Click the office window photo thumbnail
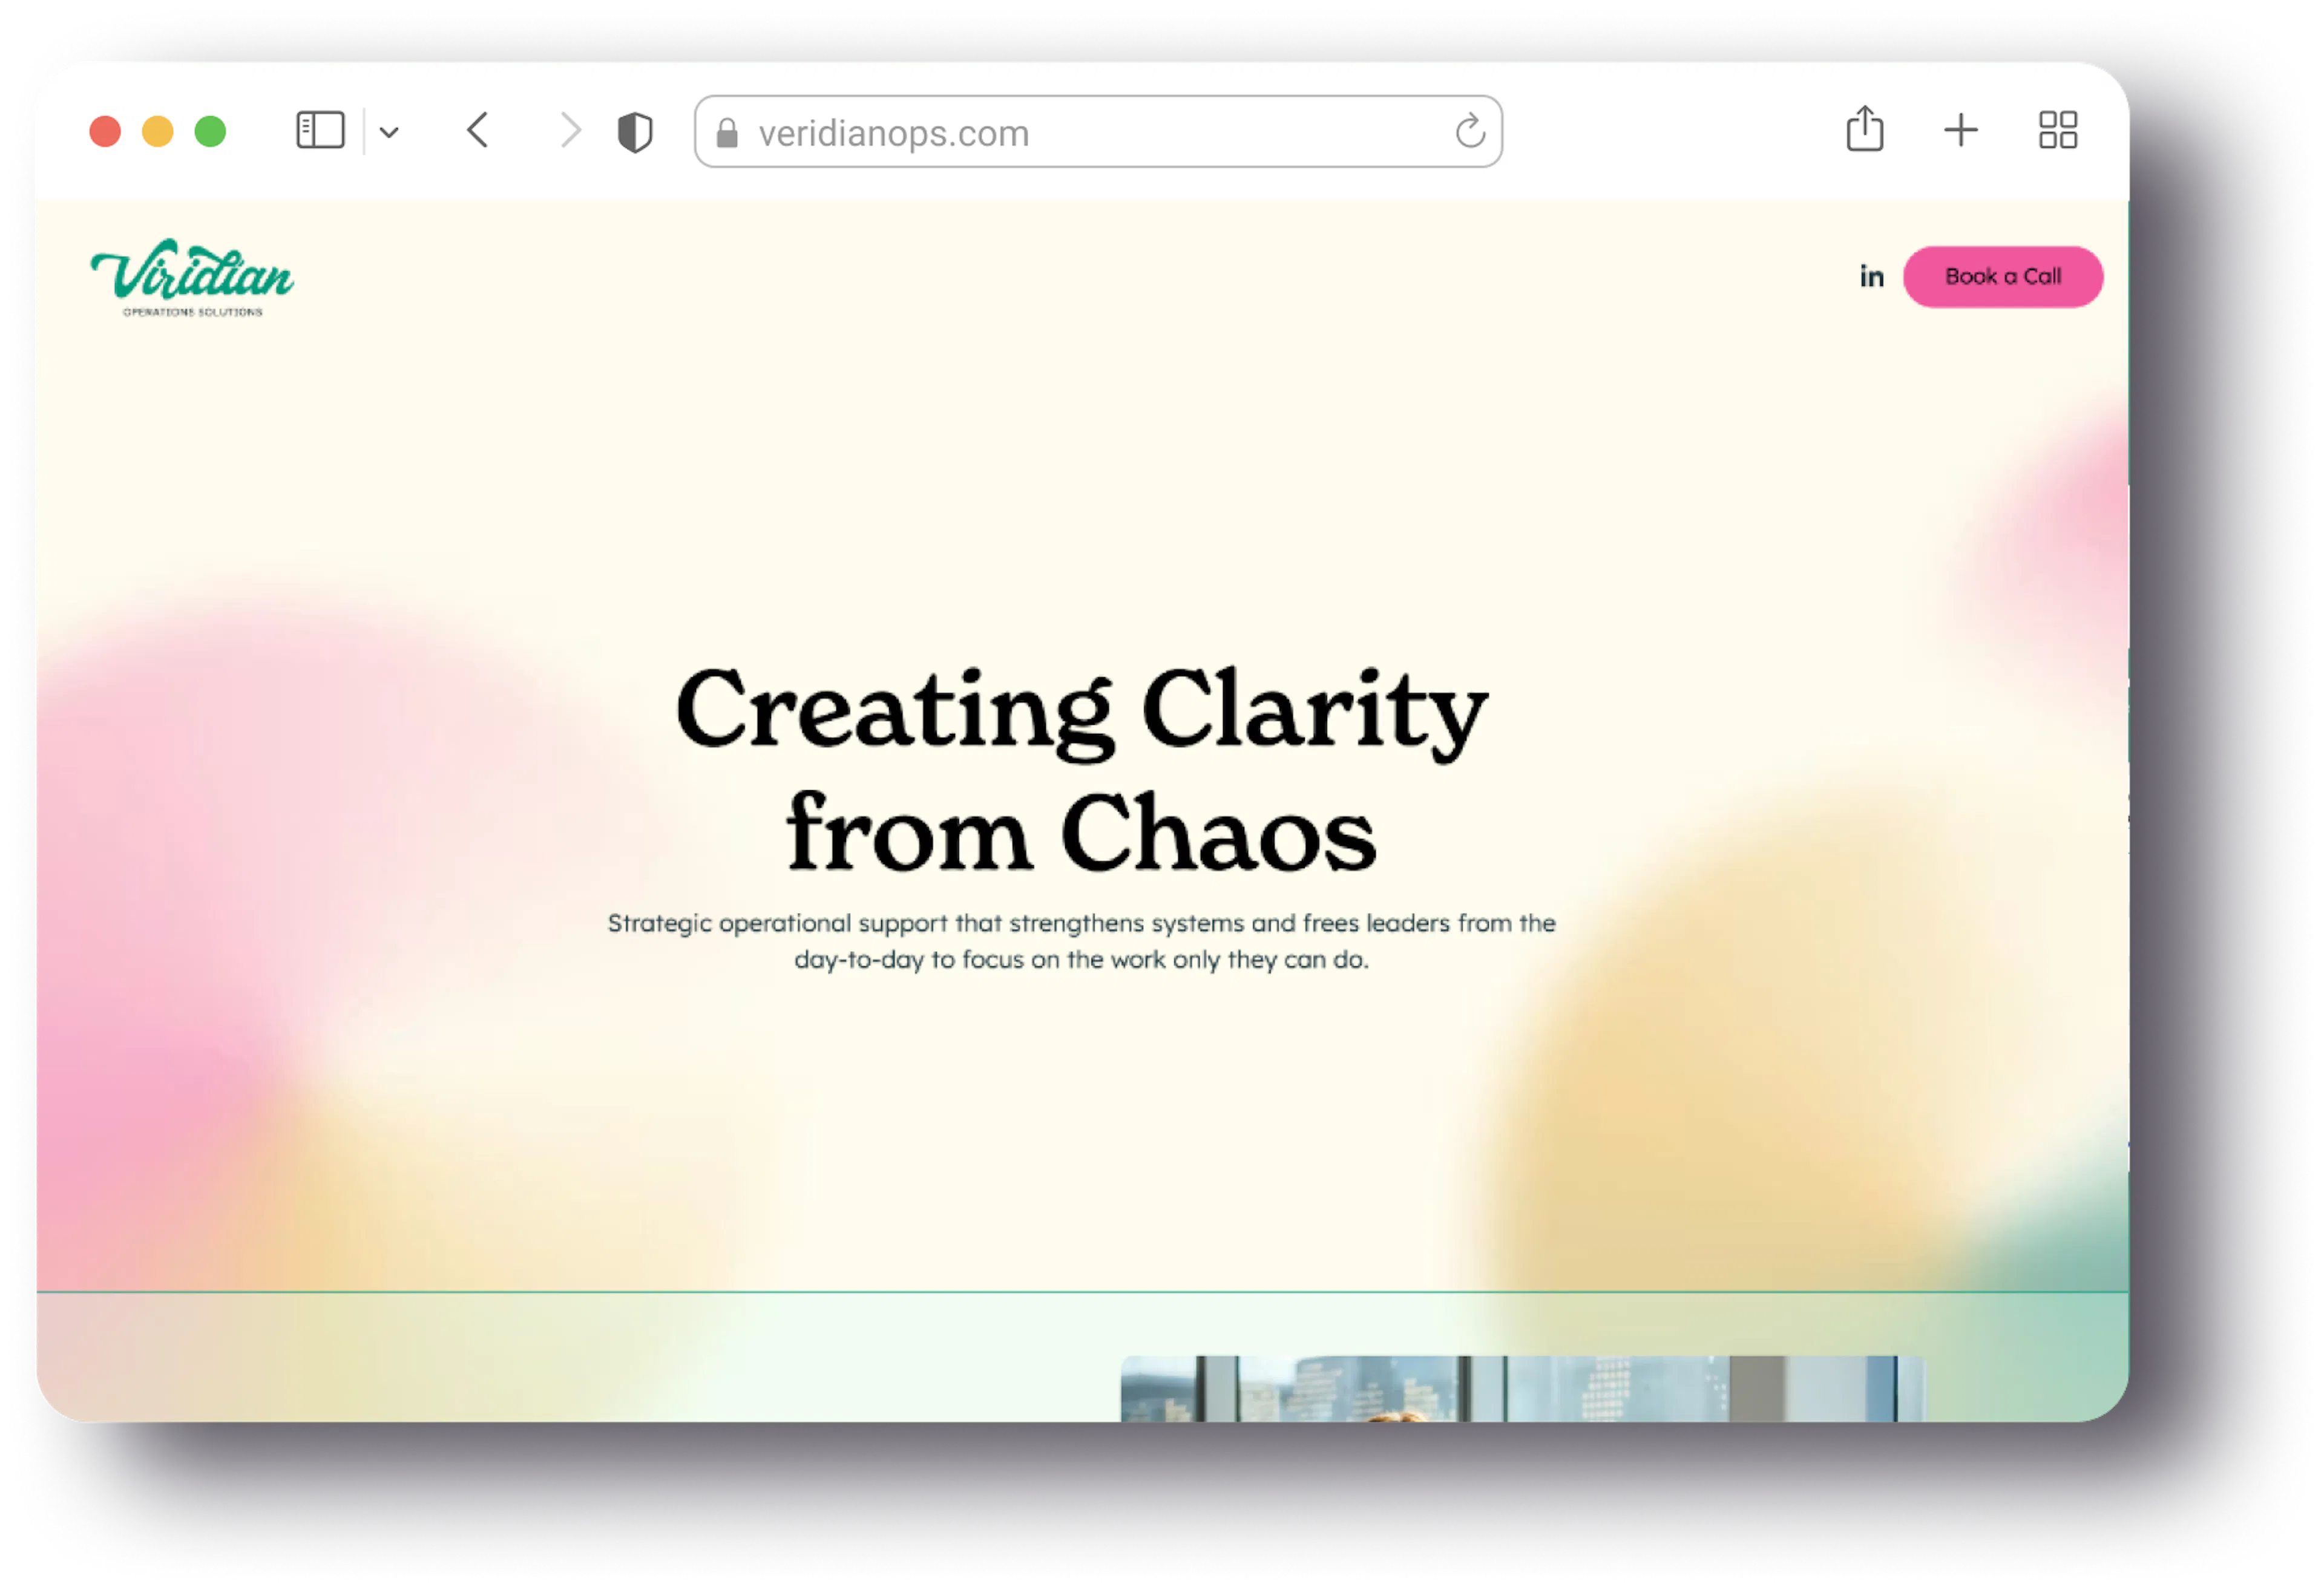This screenshot has height=1590, width=2324. 1522,1388
